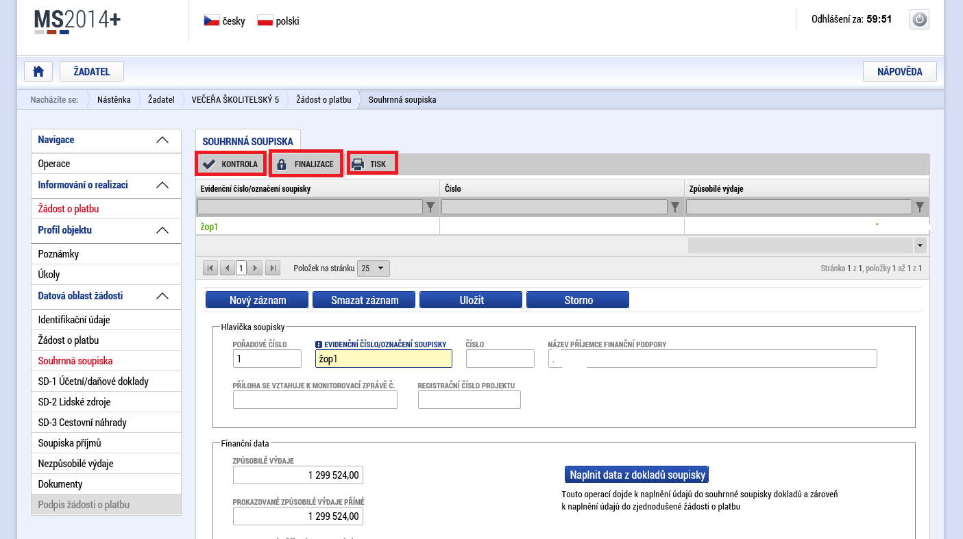Click Evidenční číslo filter input
This screenshot has height=539, width=963.
(x=310, y=207)
